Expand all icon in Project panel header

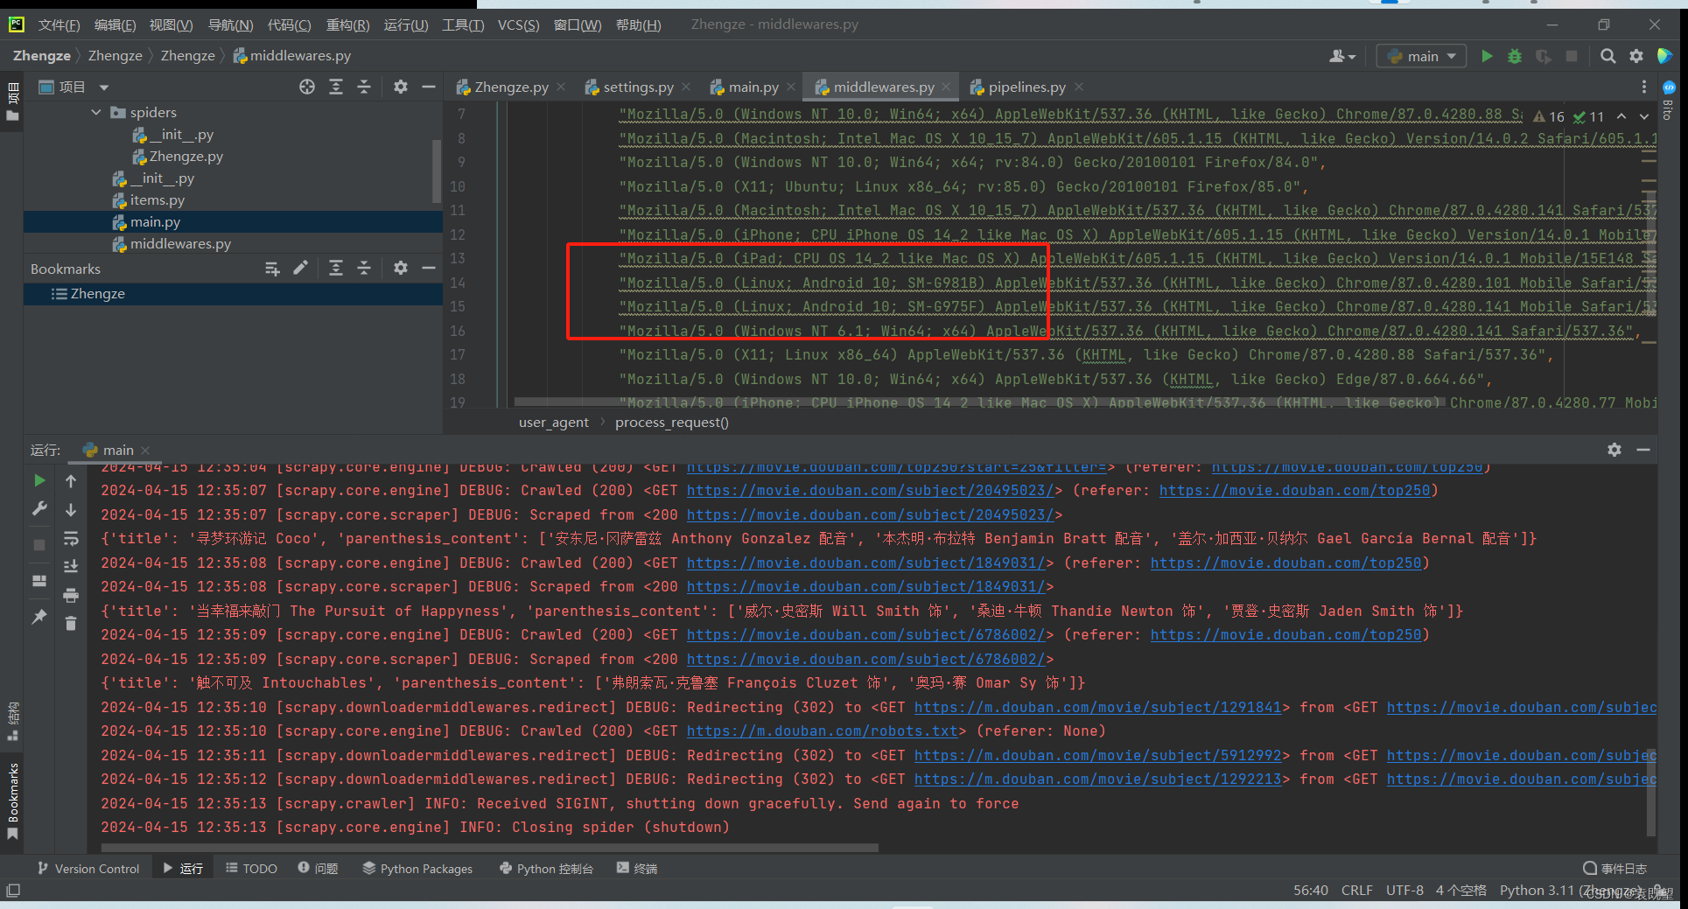tap(336, 87)
